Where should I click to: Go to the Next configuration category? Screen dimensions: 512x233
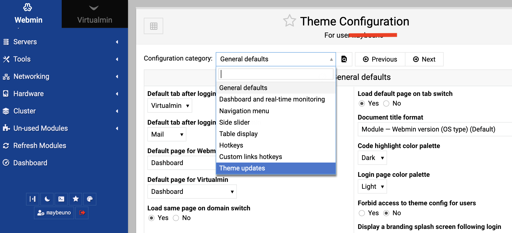click(x=424, y=59)
